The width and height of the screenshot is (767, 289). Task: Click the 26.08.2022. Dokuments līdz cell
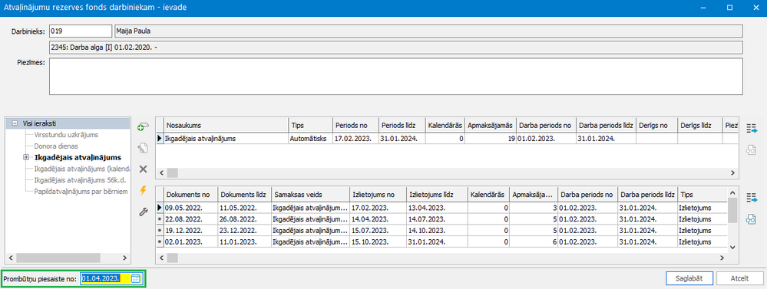click(x=244, y=219)
